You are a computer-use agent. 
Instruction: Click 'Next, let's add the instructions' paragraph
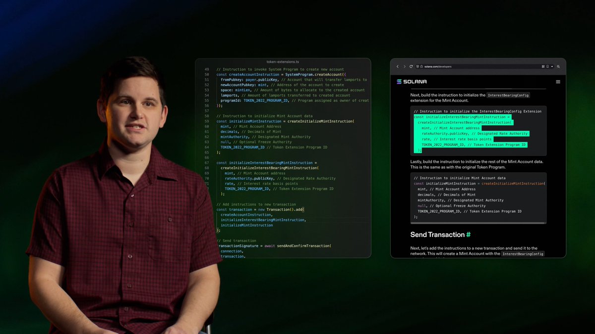477,251
